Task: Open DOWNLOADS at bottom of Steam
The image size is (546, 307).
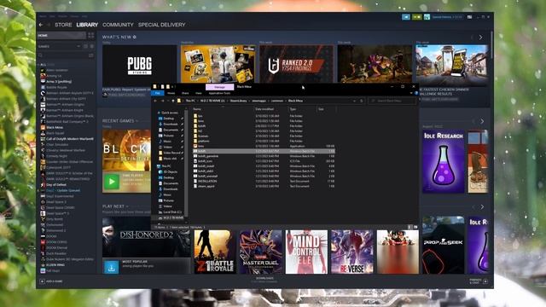Action: [264, 280]
